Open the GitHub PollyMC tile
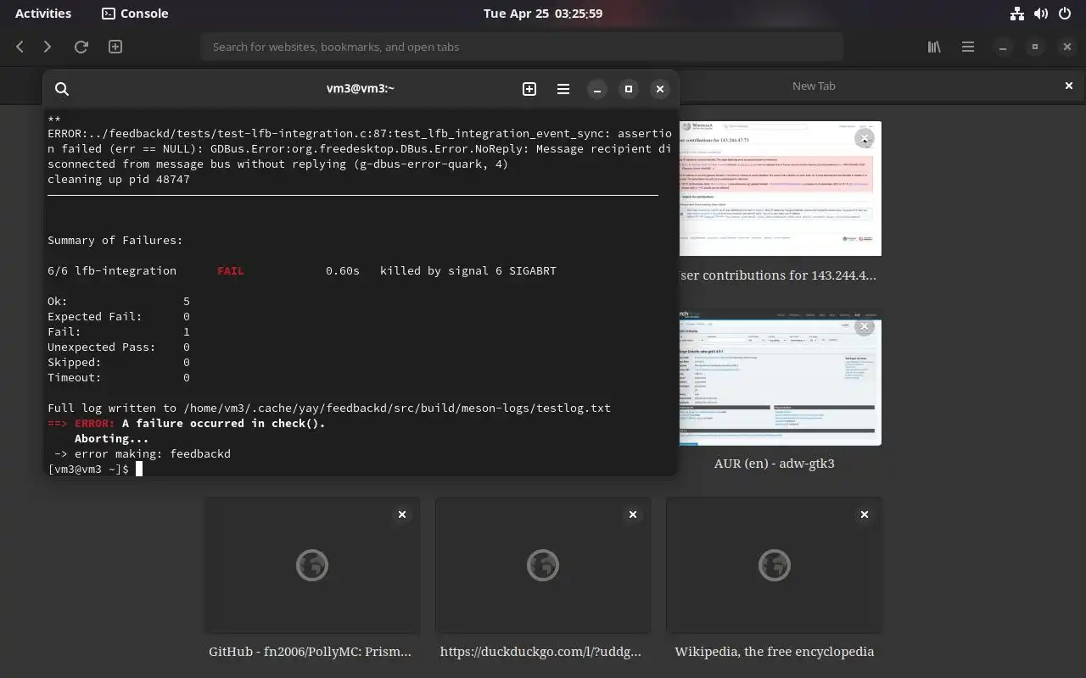This screenshot has height=678, width=1086. (312, 565)
